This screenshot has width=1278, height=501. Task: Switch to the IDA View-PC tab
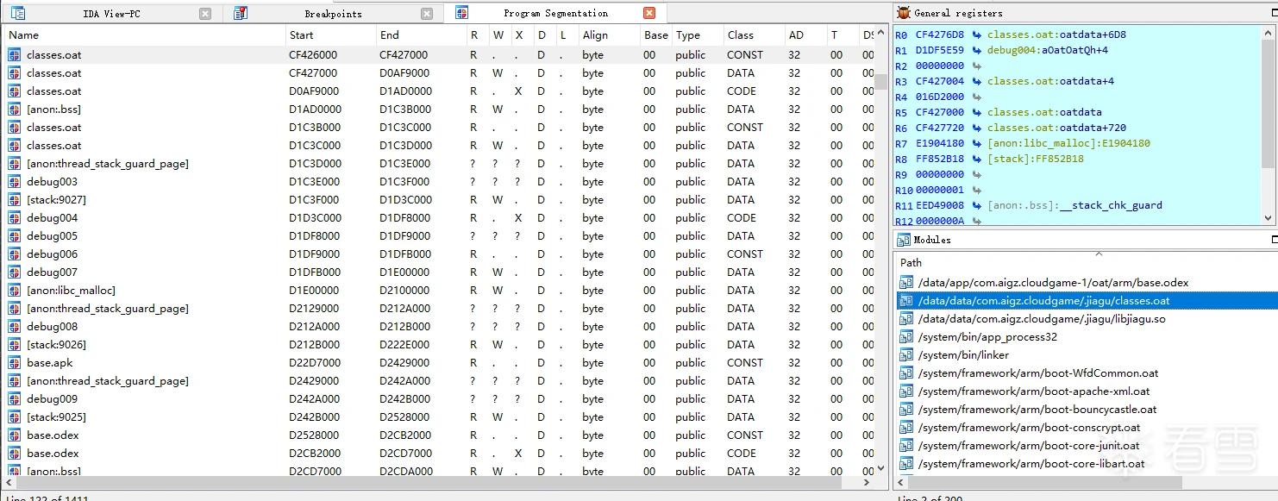(x=111, y=14)
